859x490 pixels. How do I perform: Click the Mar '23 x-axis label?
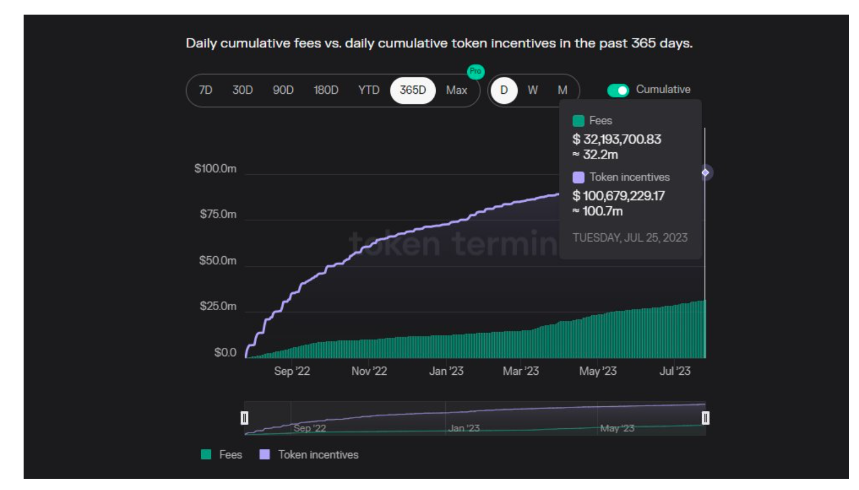pos(521,371)
